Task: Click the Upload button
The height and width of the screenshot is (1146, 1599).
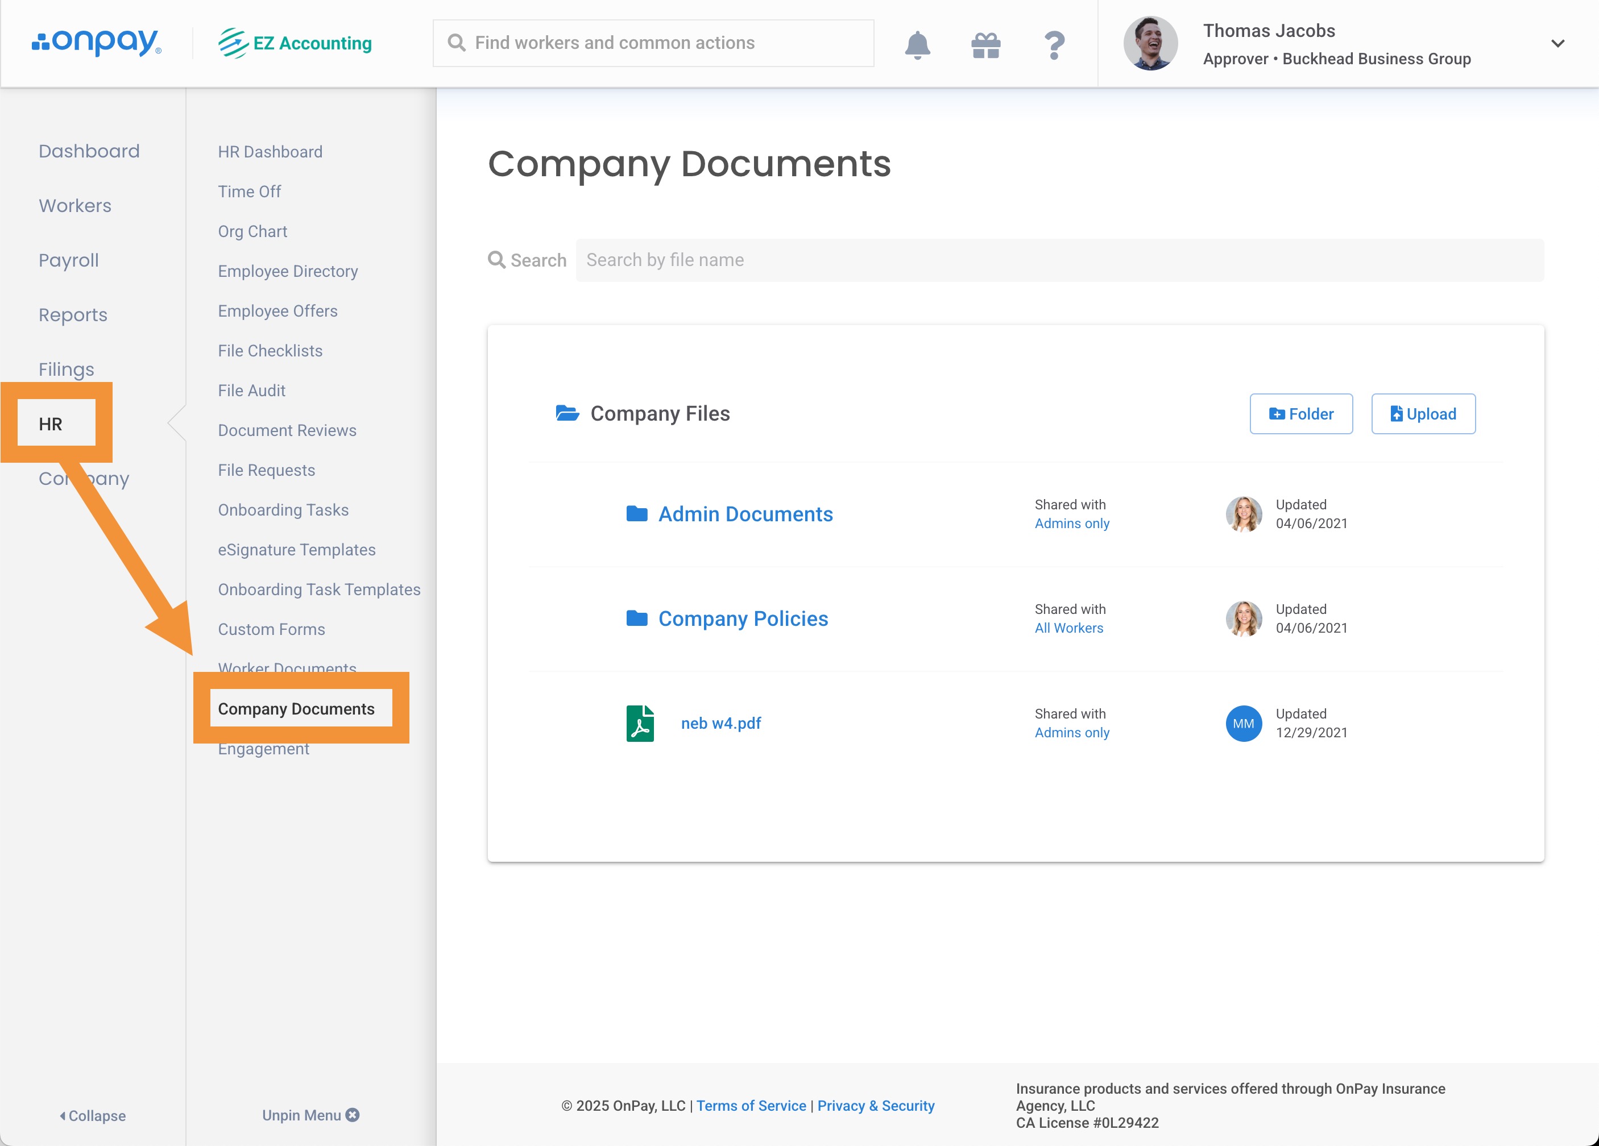Action: pos(1423,414)
